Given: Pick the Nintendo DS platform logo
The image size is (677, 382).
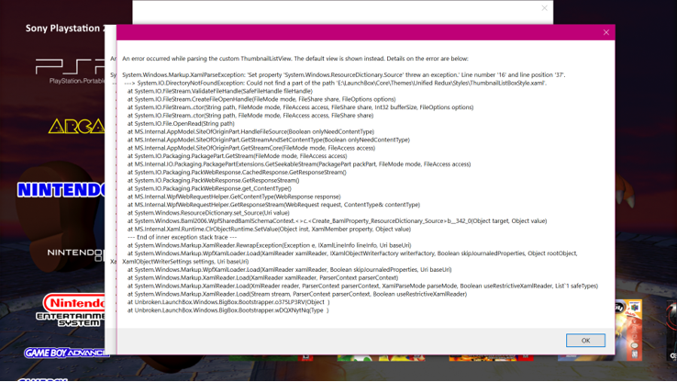Looking at the screenshot, I should click(x=75, y=254).
